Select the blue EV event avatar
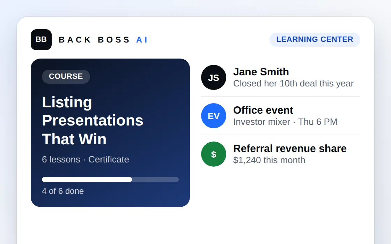The image size is (391, 244). point(213,116)
